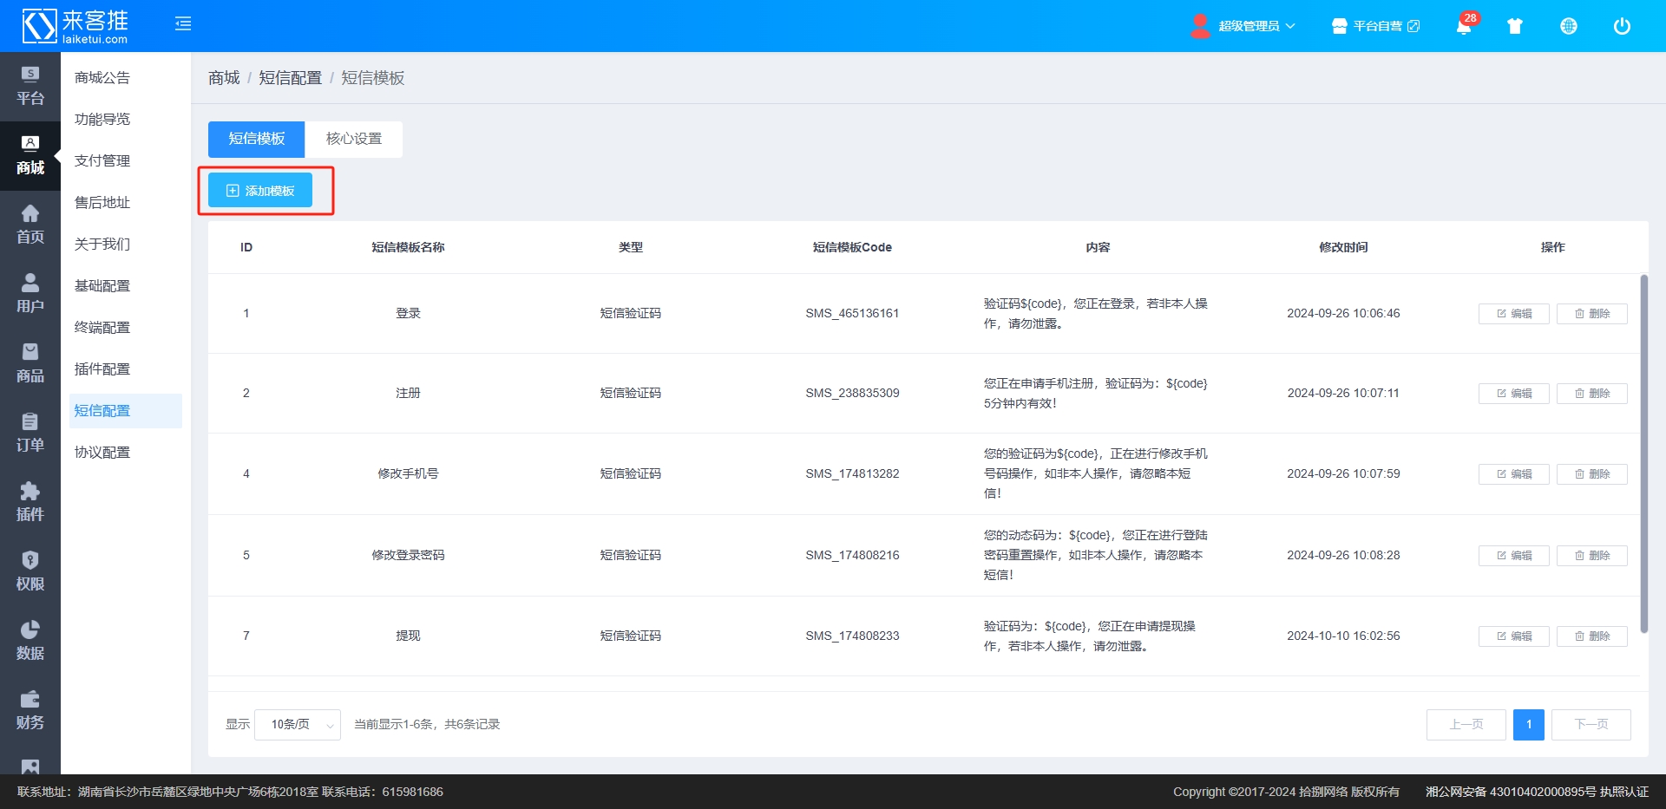This screenshot has height=809, width=1666.
Task: Expand the 超级管理员 user dropdown
Action: tap(1248, 26)
